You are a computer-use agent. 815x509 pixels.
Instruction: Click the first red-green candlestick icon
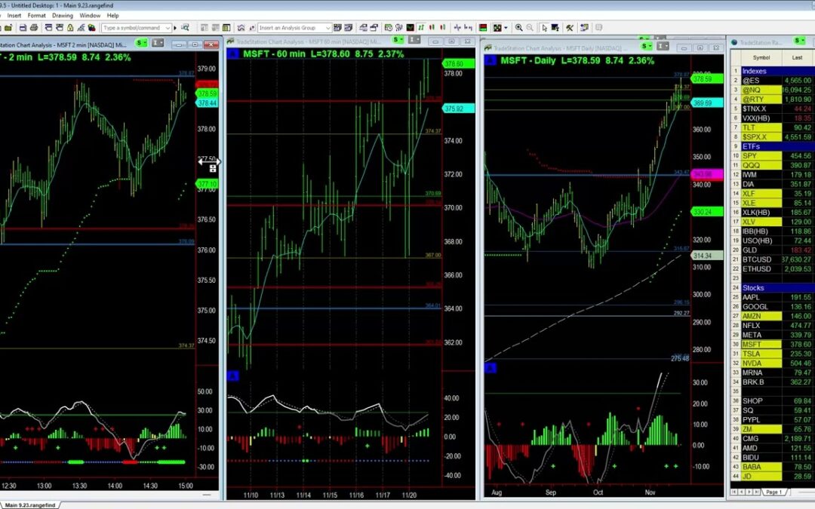point(432,28)
